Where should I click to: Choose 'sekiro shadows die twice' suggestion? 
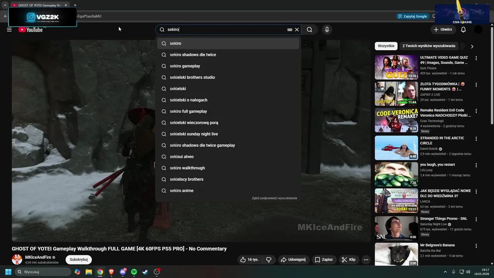(228, 55)
